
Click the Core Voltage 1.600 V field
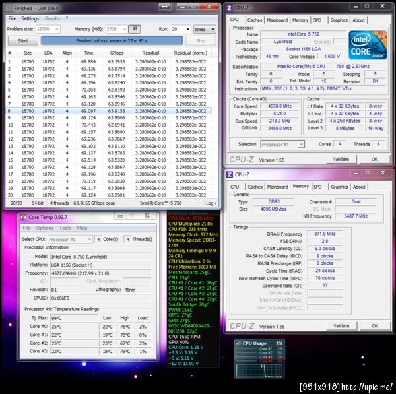[332, 56]
